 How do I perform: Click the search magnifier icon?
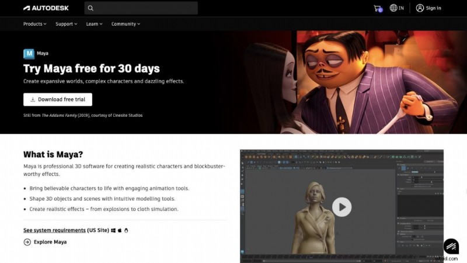click(x=90, y=8)
